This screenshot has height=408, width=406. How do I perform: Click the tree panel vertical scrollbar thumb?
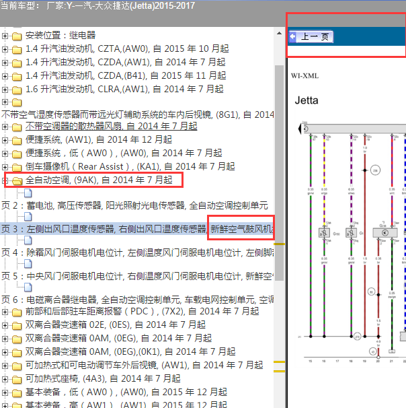(279, 173)
